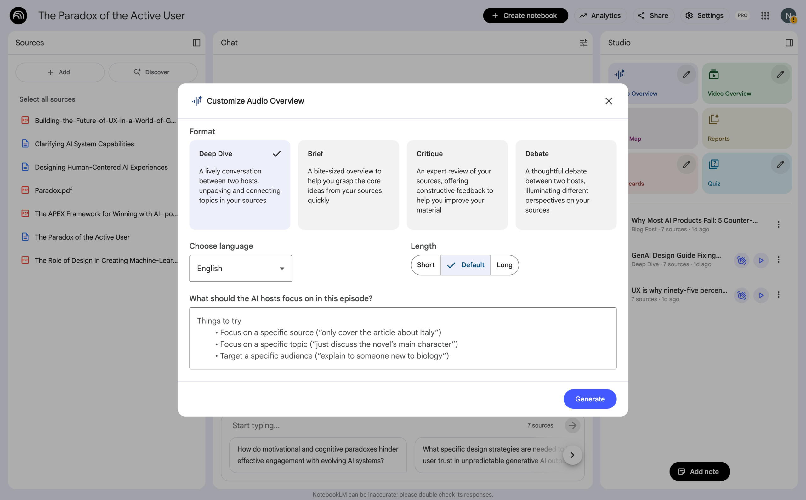Open interactive mode for UX audio
Screen dimensions: 806x500
tap(741, 295)
